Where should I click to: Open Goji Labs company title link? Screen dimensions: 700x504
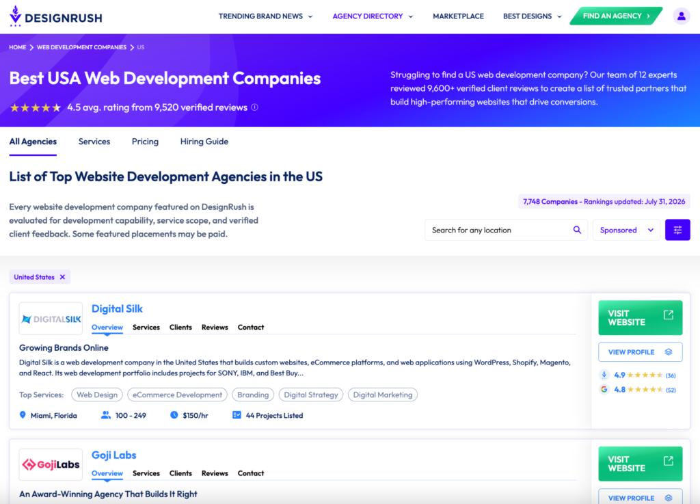(x=114, y=455)
